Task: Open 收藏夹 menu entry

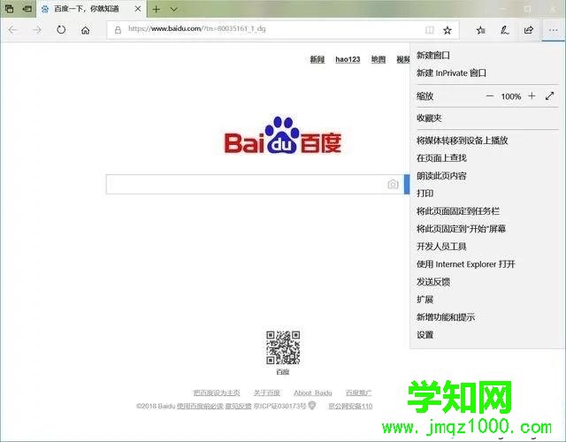Action: (429, 118)
